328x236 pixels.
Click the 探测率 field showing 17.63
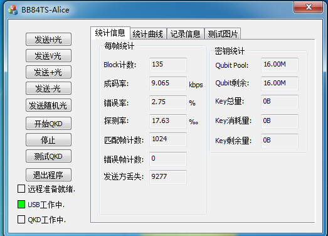click(168, 121)
